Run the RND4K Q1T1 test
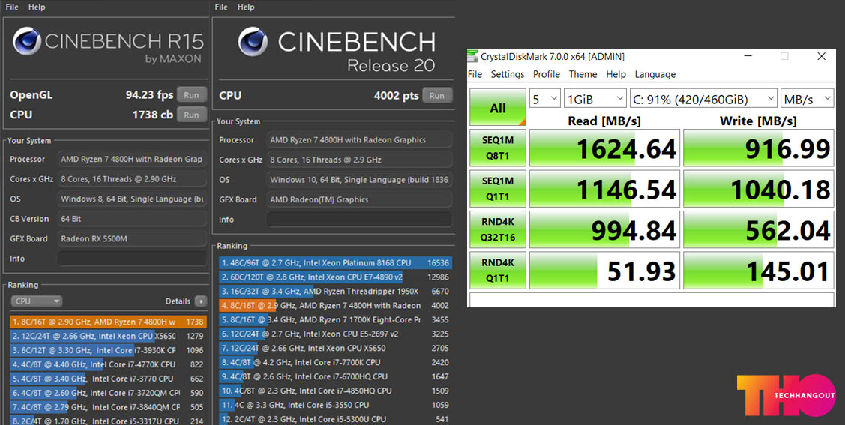This screenshot has height=425, width=845. 497,271
